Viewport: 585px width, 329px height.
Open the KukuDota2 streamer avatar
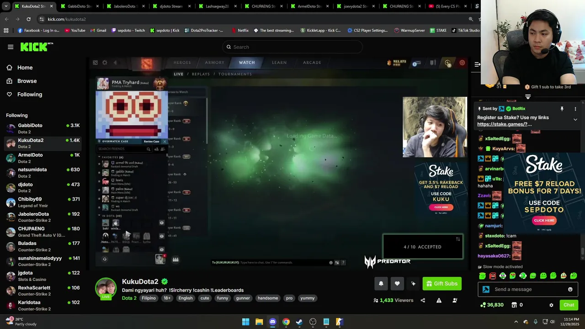click(106, 288)
